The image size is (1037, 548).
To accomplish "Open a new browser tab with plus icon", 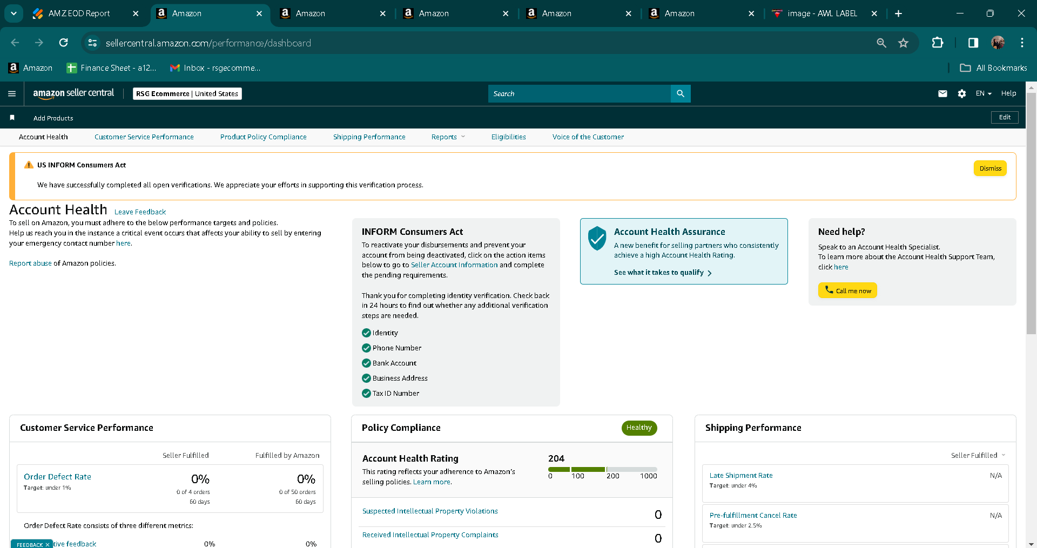I will (x=899, y=13).
